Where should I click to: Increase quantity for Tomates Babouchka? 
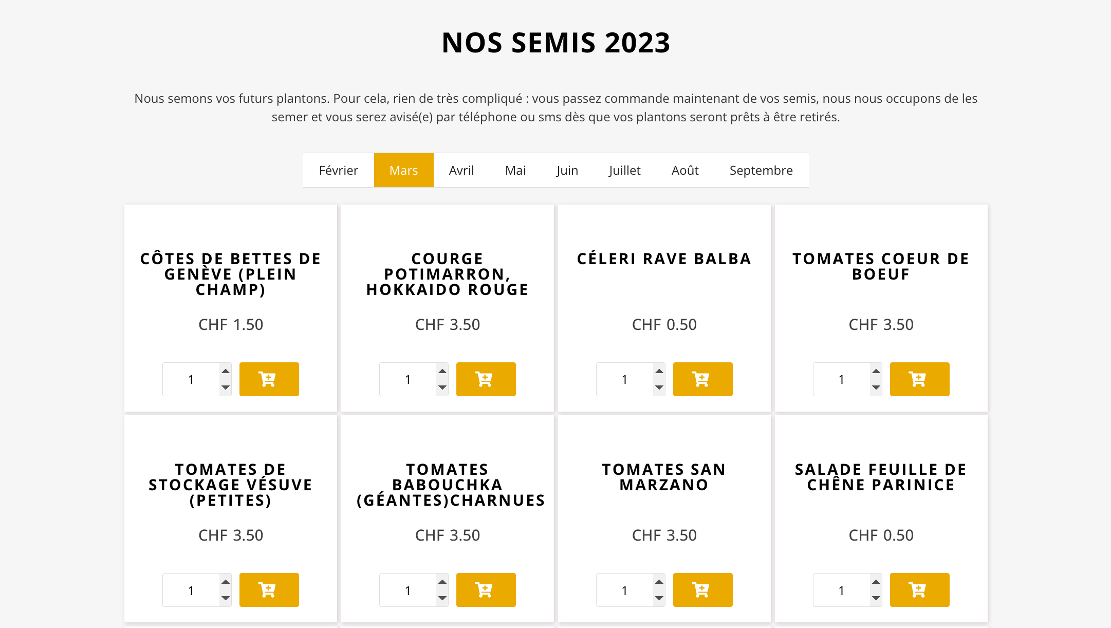point(442,582)
